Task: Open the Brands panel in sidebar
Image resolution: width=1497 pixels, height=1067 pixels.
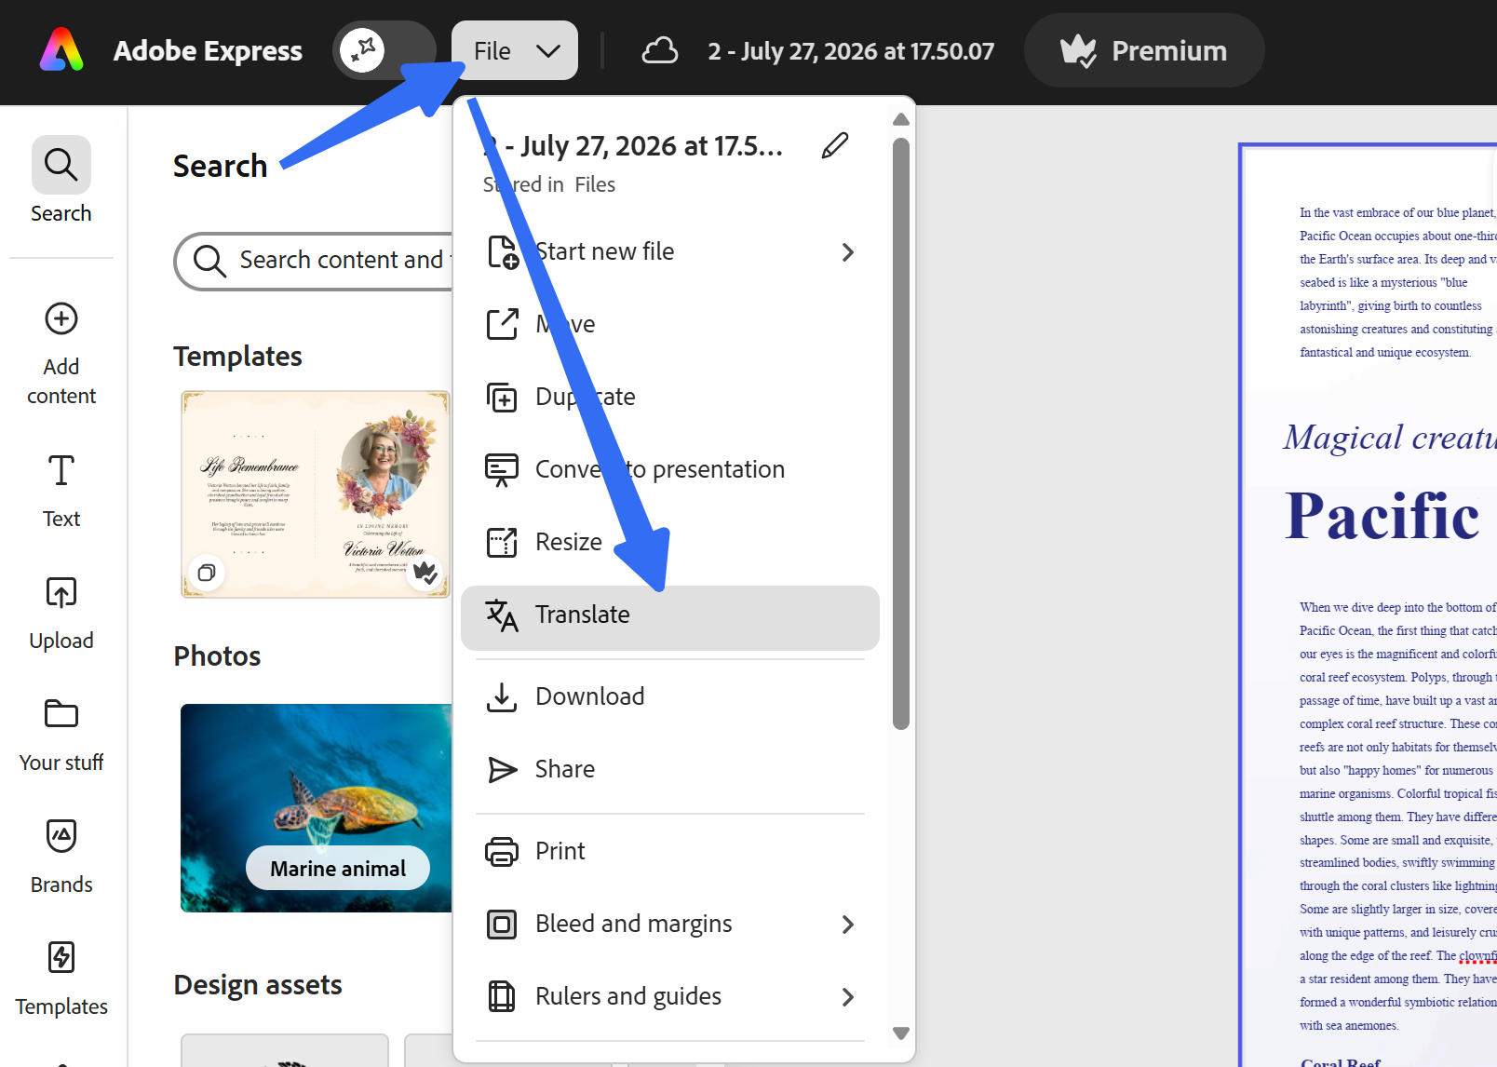Action: pos(61,858)
